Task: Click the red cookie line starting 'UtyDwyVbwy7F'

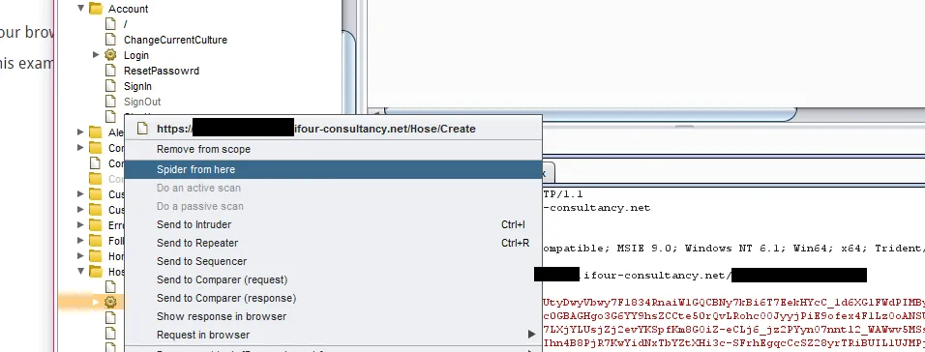Action: tap(733, 303)
